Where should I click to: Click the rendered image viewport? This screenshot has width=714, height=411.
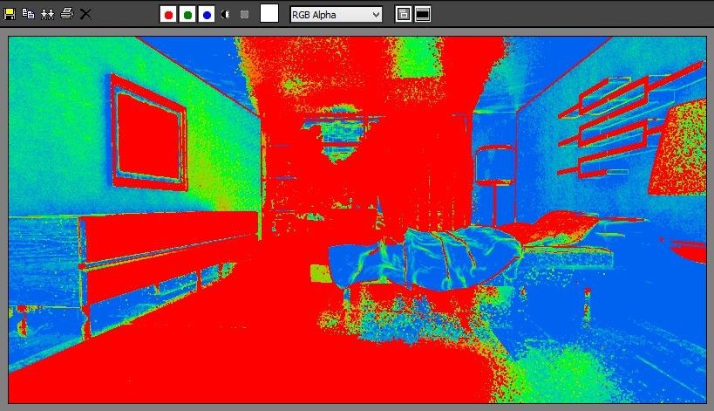(x=357, y=220)
